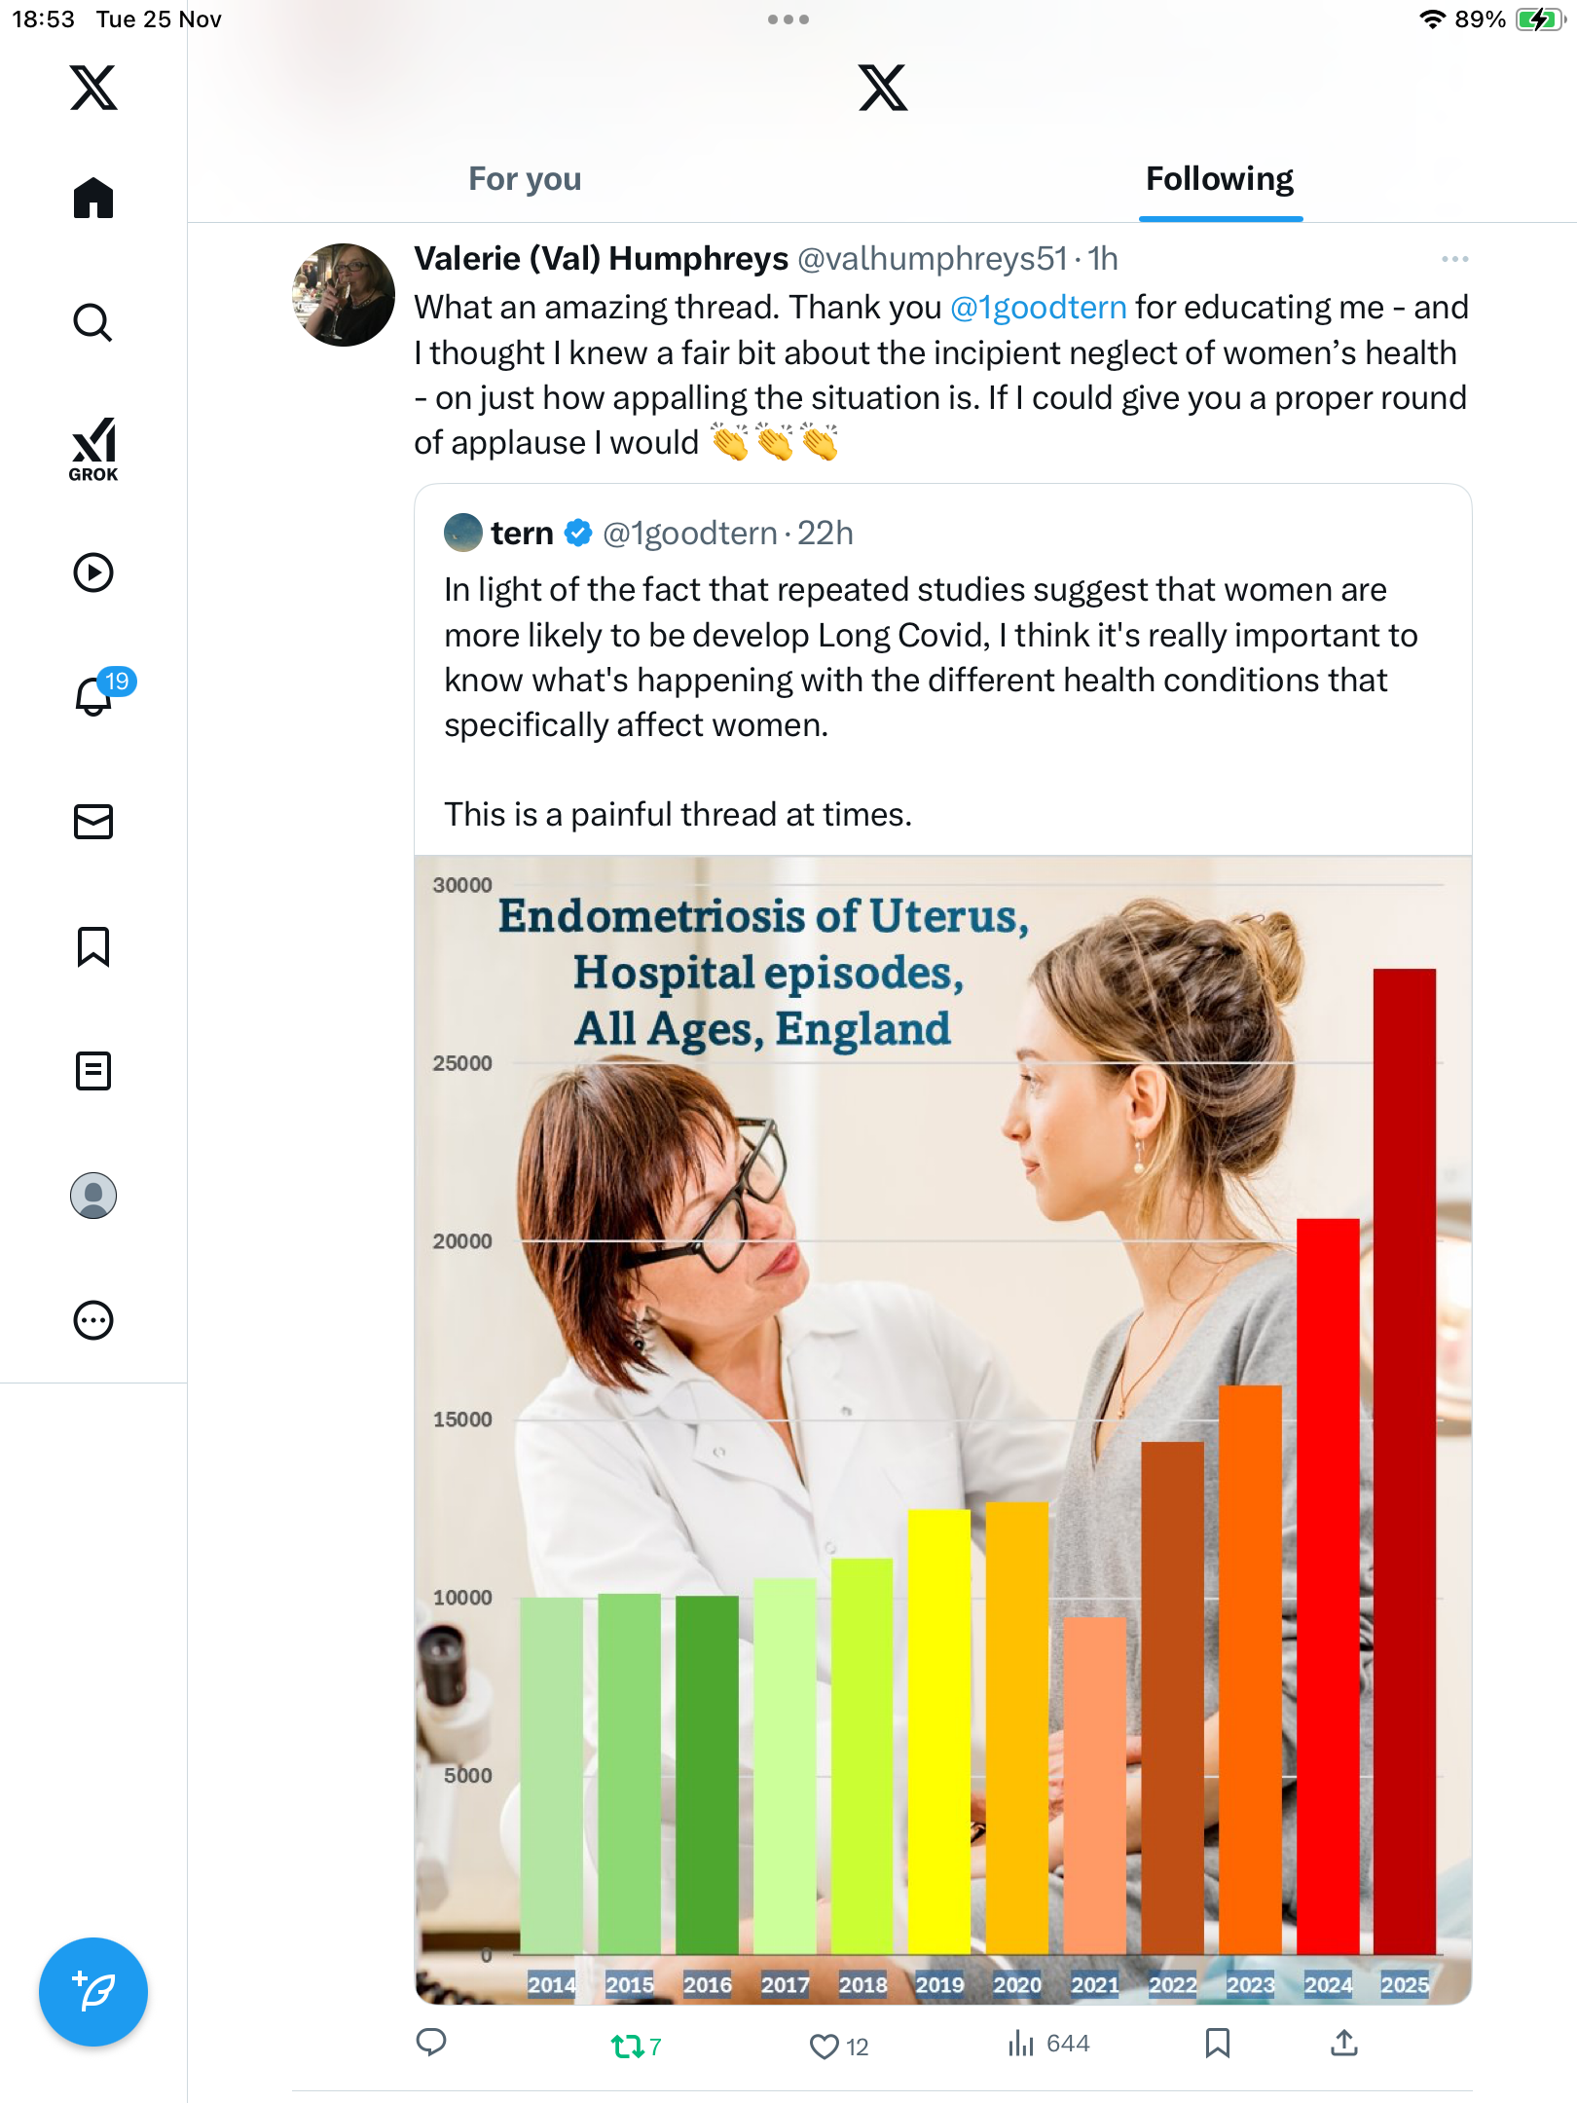
Task: Bookmark the post using bottom bookmark icon
Action: click(1217, 2044)
